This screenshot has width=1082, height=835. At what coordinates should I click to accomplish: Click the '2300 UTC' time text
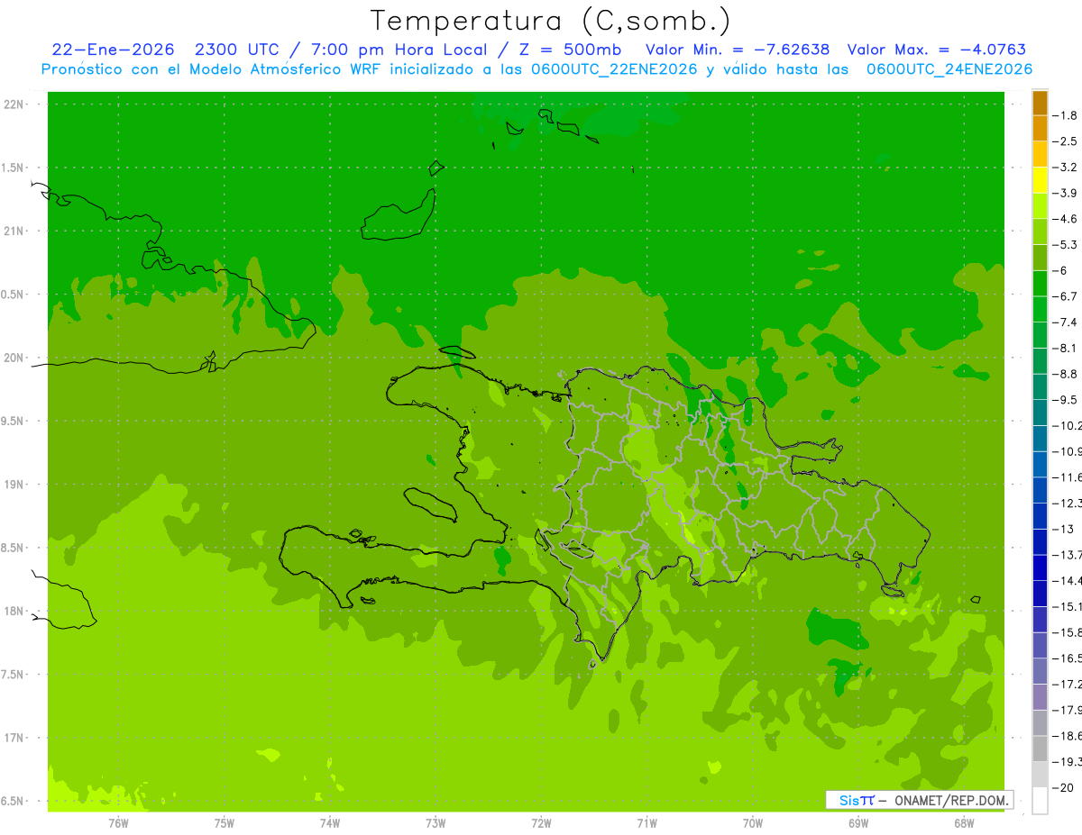tap(237, 50)
